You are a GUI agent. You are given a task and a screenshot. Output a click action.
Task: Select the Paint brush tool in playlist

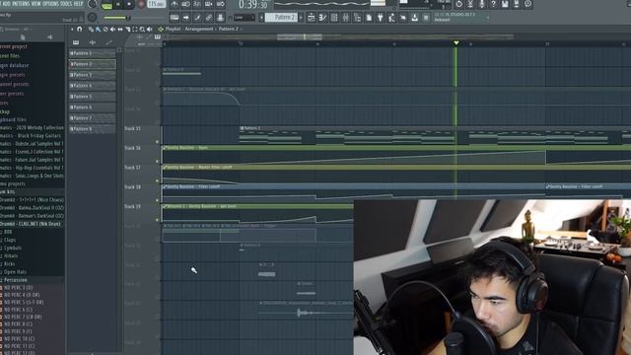click(x=98, y=29)
